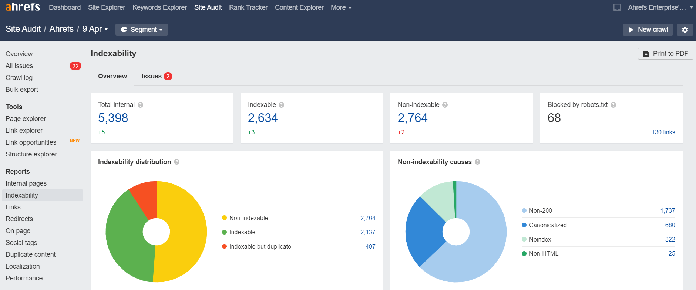Click the notifications icon in top bar
Screen dimensions: 696x290
tap(617, 7)
